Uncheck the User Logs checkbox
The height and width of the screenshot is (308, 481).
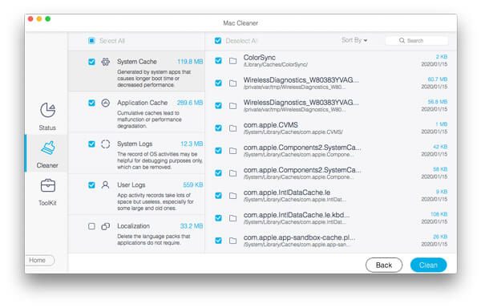pos(91,185)
